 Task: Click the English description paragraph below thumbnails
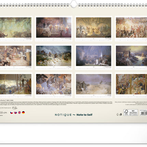56,103
